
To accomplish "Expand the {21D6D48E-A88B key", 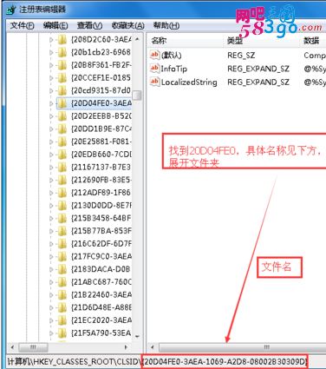I will pyautogui.click(x=51, y=307).
